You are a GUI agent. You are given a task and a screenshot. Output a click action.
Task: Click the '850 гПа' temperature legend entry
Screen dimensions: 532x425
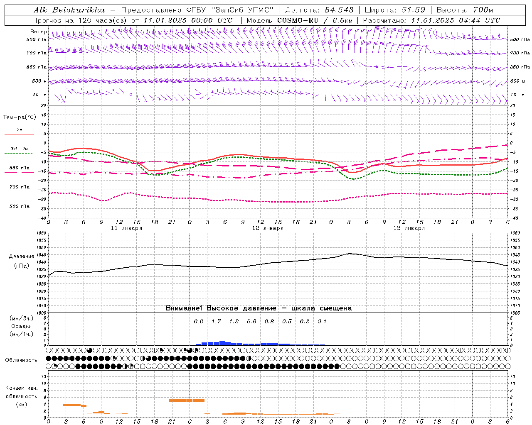[x=19, y=168]
